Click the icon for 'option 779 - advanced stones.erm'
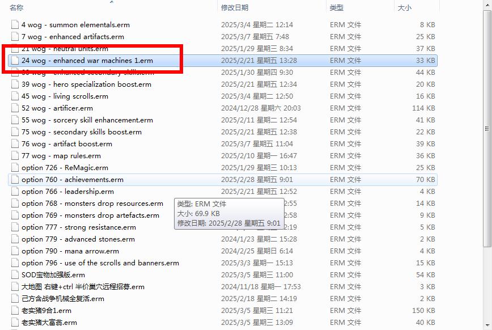 tap(15, 239)
